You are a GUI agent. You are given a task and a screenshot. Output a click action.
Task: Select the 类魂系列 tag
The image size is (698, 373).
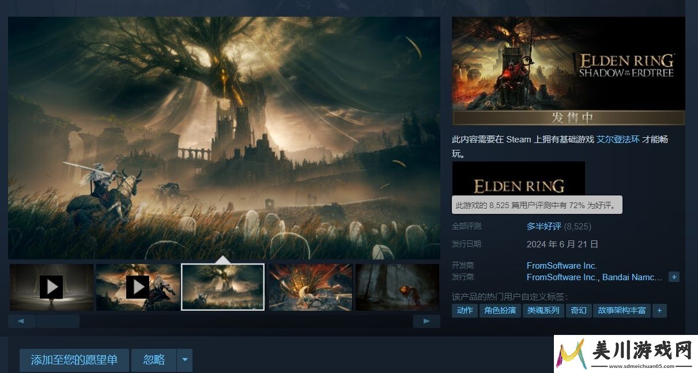(543, 311)
